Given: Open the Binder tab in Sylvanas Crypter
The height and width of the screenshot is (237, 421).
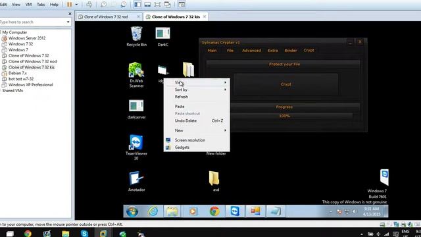Looking at the screenshot, I should 291,51.
